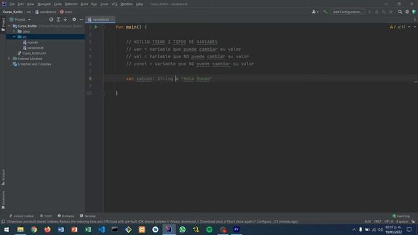Run main function from gutter arrow
Image resolution: width=418 pixels, height=235 pixels.
click(x=96, y=27)
